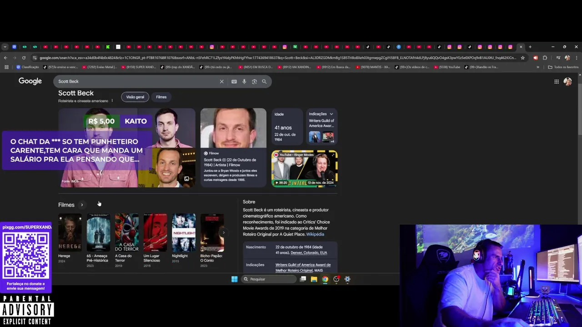
Task: Clear the Google search box text
Action: point(222,81)
